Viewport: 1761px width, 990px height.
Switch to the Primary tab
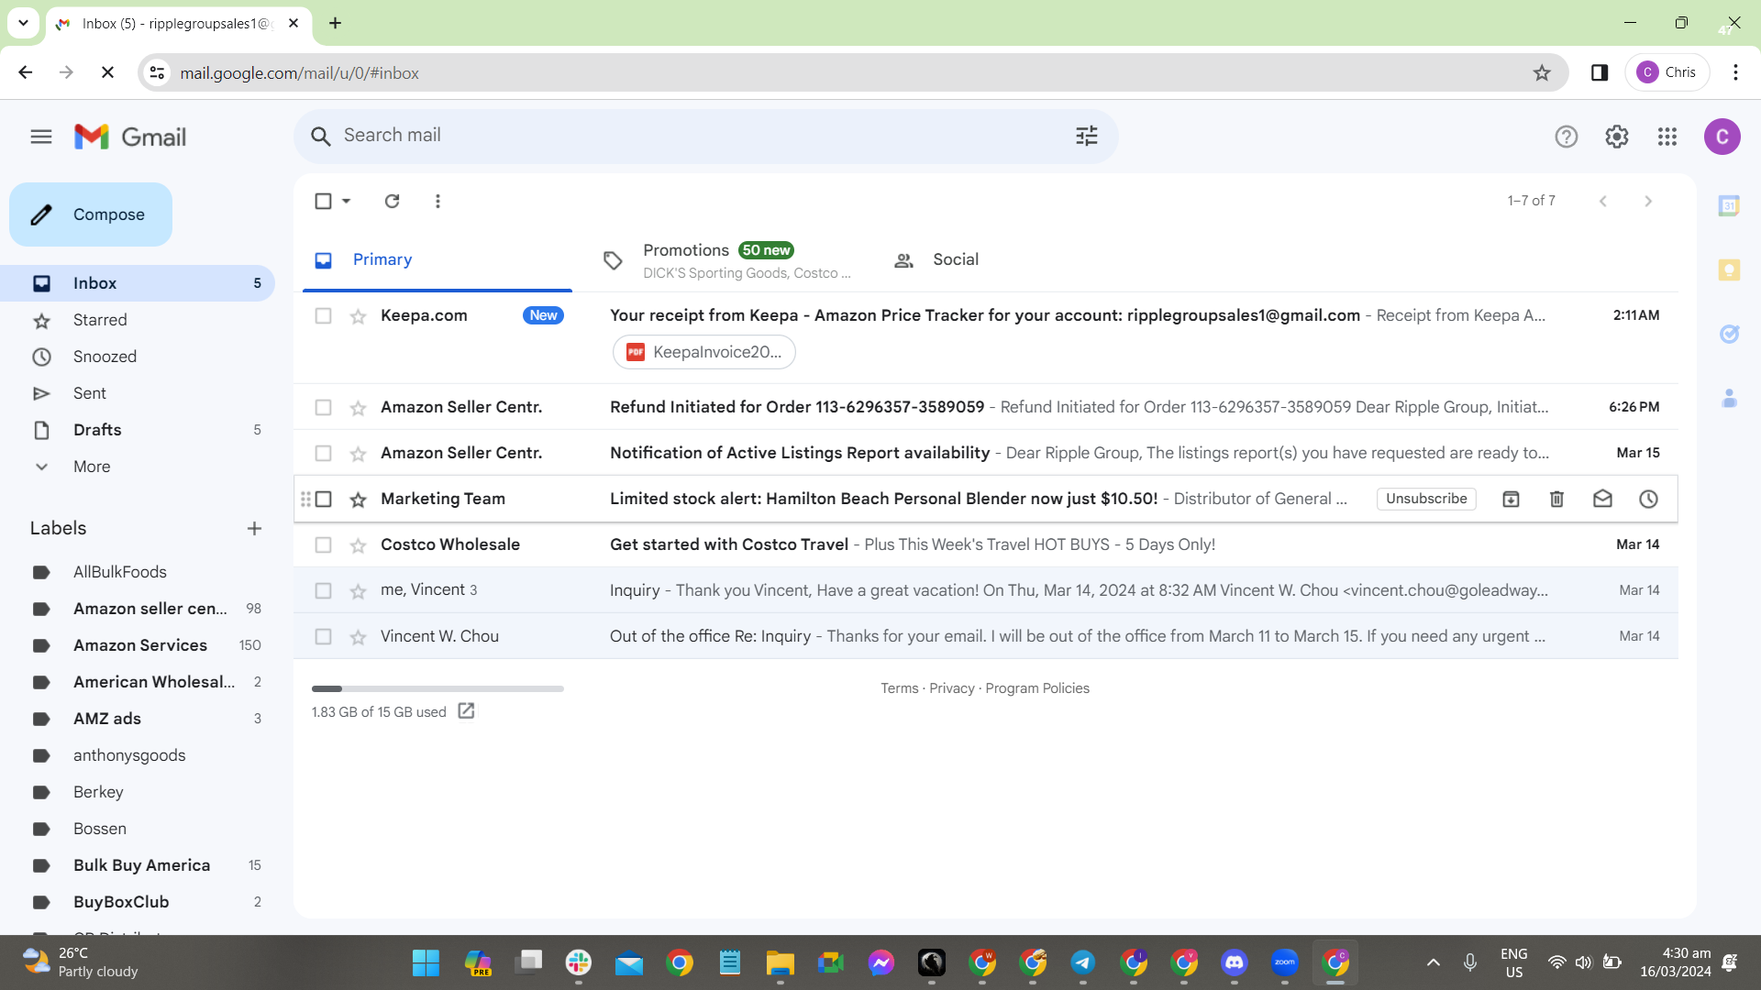(437, 260)
